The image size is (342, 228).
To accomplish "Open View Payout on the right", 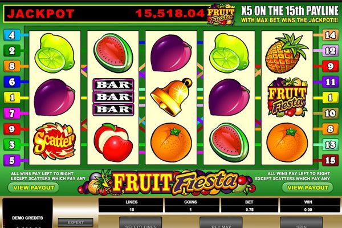I will coord(308,188).
